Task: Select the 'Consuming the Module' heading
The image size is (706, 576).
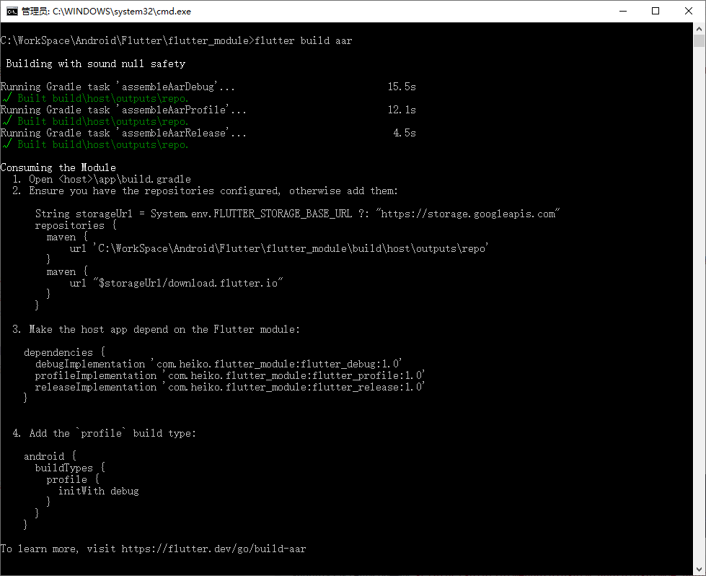Action: pyautogui.click(x=59, y=167)
